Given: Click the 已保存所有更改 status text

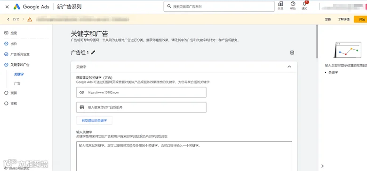Looking at the screenshot, I should 19,169.
